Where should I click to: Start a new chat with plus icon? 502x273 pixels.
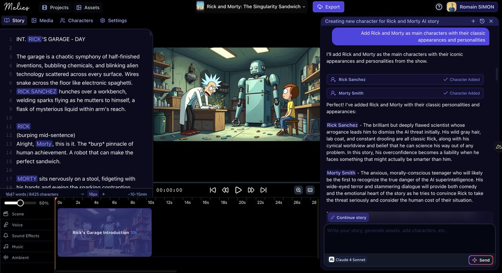click(x=473, y=21)
